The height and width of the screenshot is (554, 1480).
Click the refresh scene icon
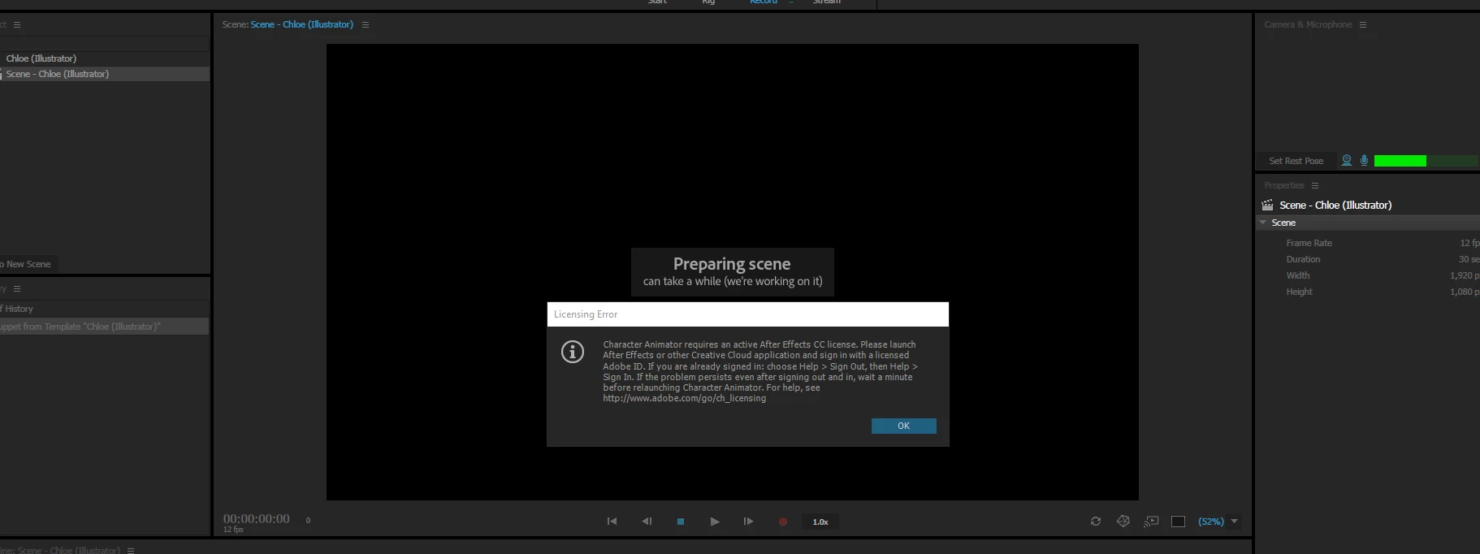[x=1096, y=522]
